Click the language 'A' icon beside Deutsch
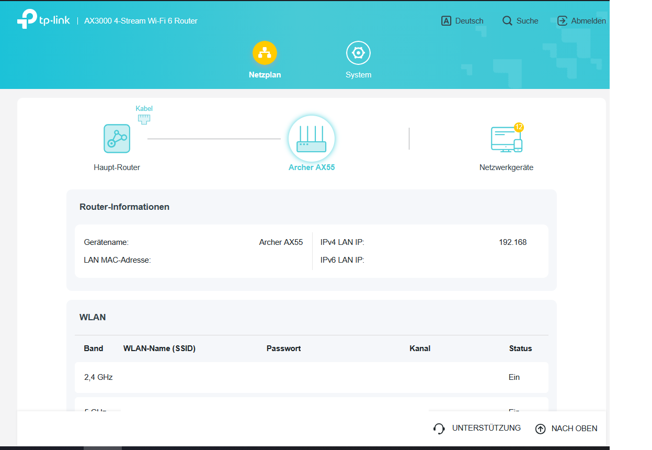 click(x=446, y=21)
